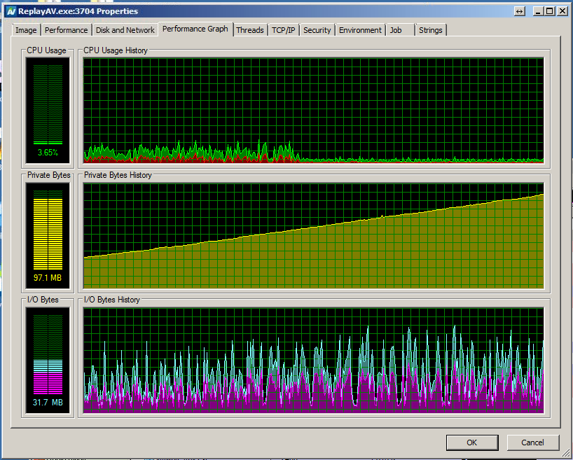Maximize the Properties window
The image size is (573, 460).
pos(549,11)
